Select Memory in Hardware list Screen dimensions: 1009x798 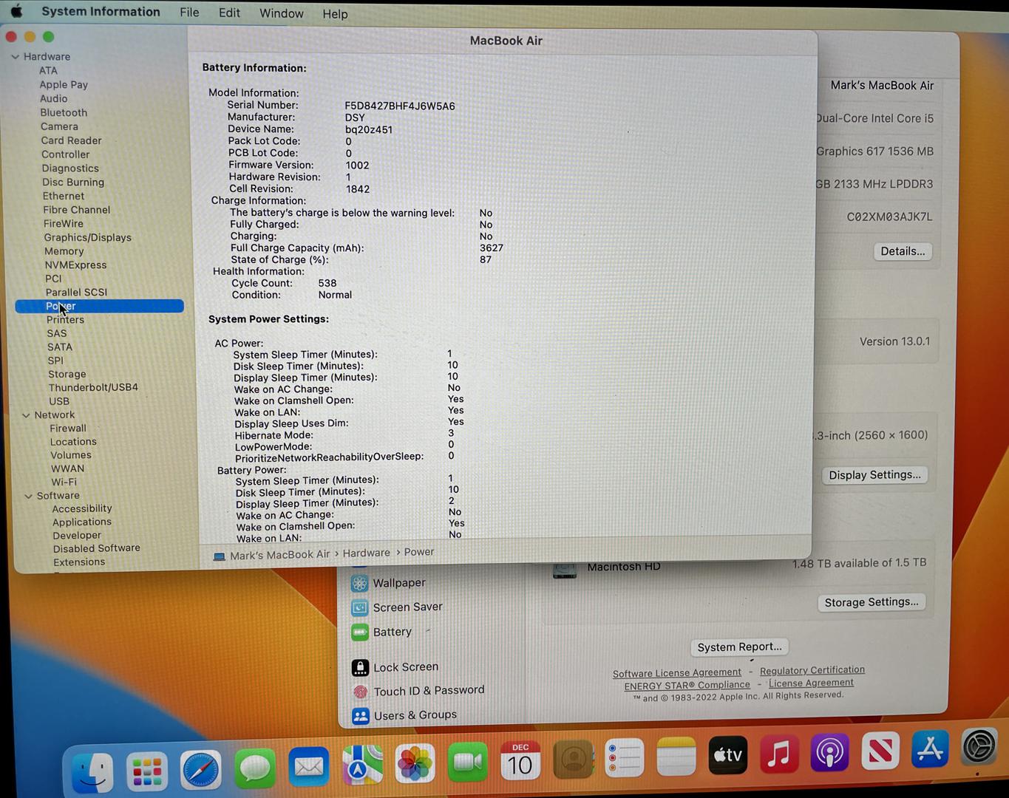pos(64,251)
